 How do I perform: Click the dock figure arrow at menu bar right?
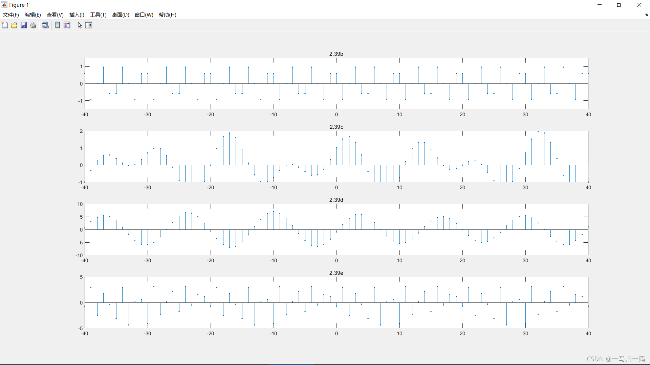[x=647, y=15]
